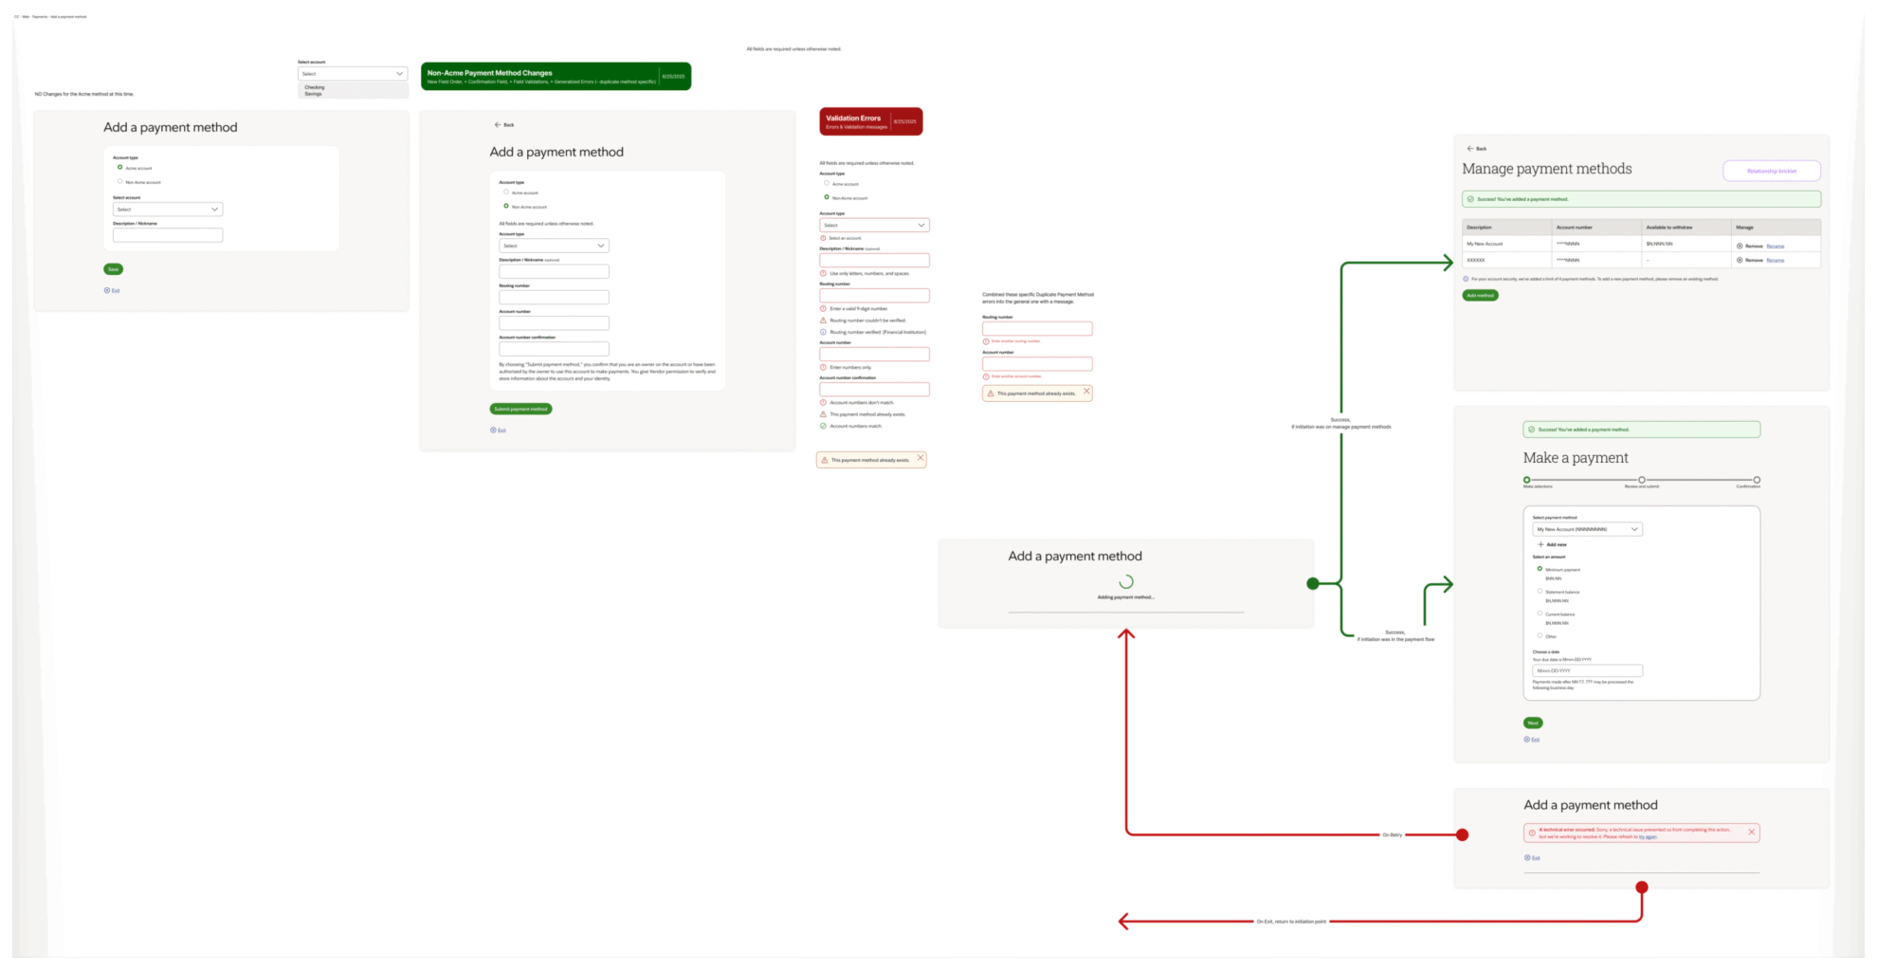Choose the Minimum payment option
This screenshot has height=970, width=1877.
click(x=1540, y=568)
